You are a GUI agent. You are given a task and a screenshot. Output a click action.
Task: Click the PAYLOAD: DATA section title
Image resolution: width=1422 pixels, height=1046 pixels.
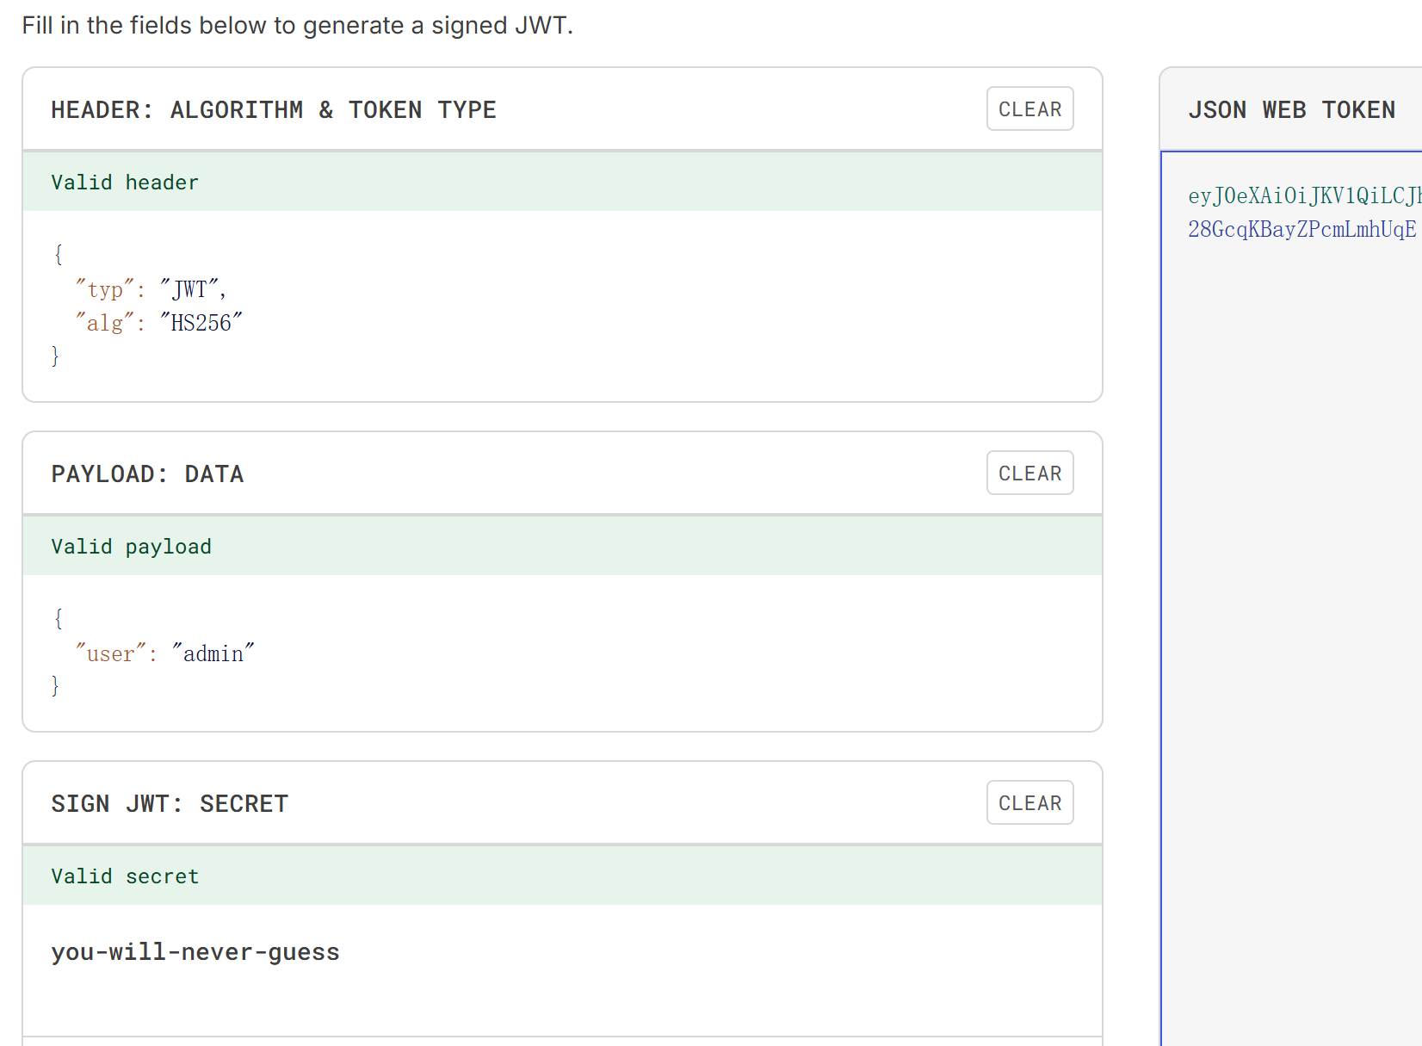pos(147,474)
